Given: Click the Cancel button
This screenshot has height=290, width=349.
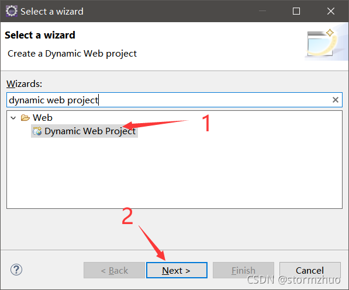Looking at the screenshot, I should (310, 270).
